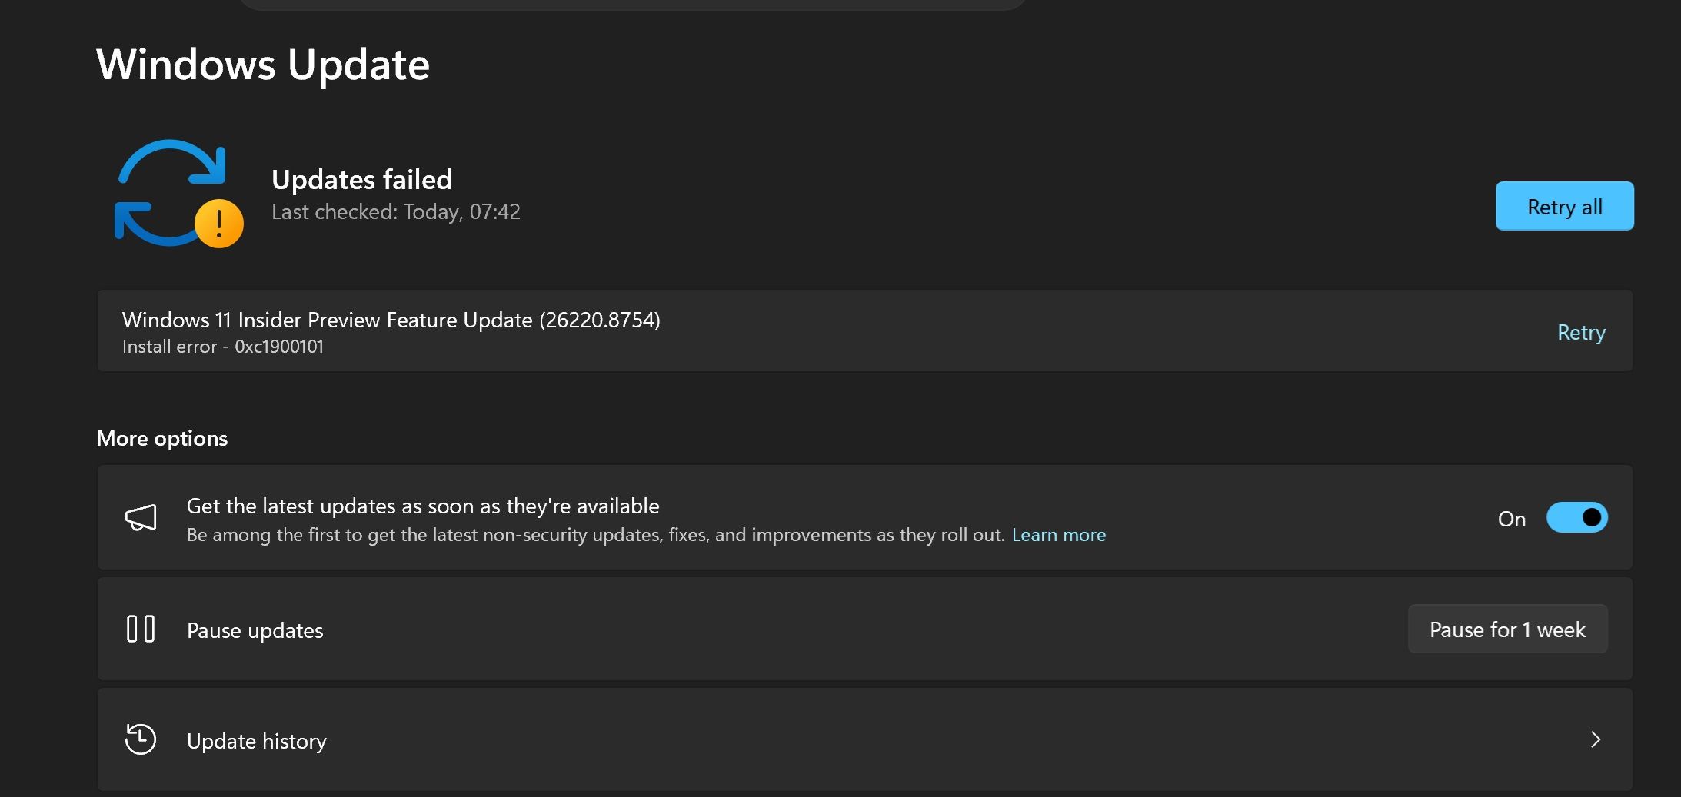Click the On label beside the toggle
The width and height of the screenshot is (1681, 797).
pos(1512,519)
